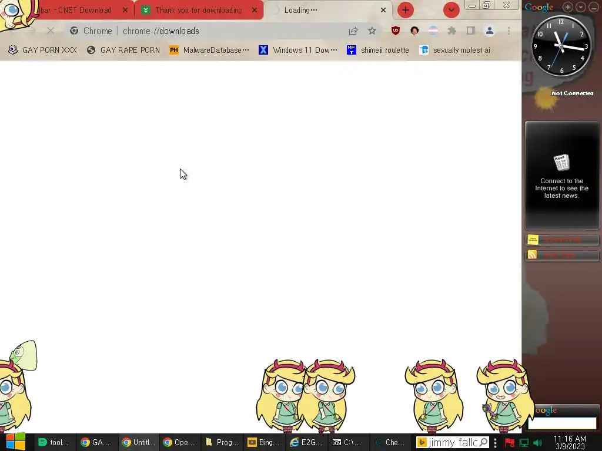This screenshot has width=602, height=451.
Task: Open the Chrome three-dot menu
Action: pyautogui.click(x=509, y=31)
